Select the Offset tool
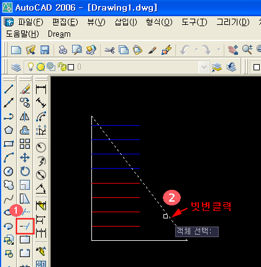The height and width of the screenshot is (267, 261). (x=25, y=130)
